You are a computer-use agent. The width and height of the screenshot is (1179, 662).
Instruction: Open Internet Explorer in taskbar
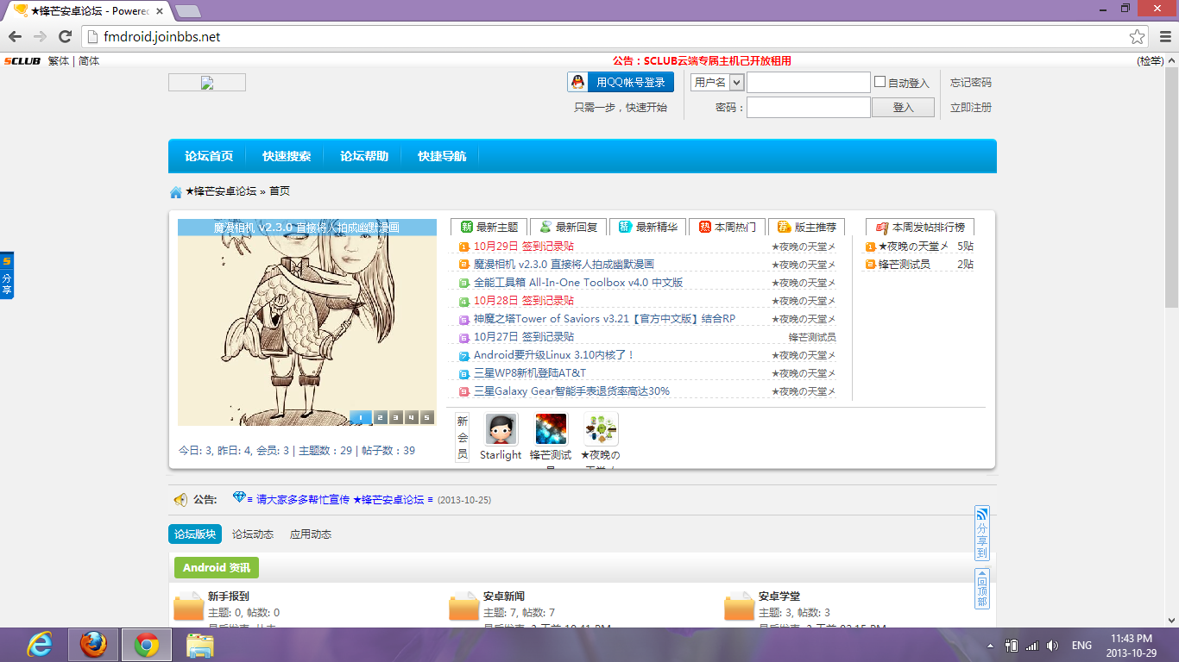coord(40,645)
